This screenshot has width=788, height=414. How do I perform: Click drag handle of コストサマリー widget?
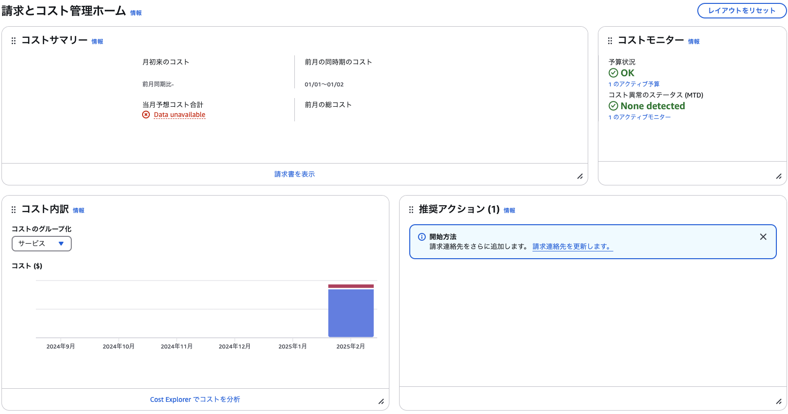(x=14, y=41)
